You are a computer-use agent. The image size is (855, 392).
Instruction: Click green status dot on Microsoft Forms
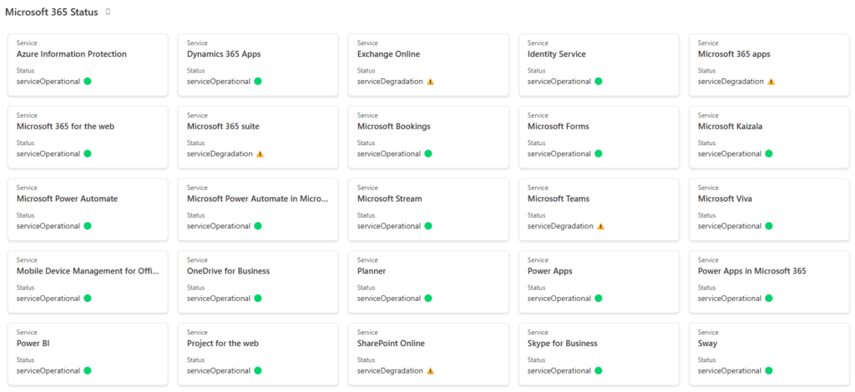pos(598,153)
